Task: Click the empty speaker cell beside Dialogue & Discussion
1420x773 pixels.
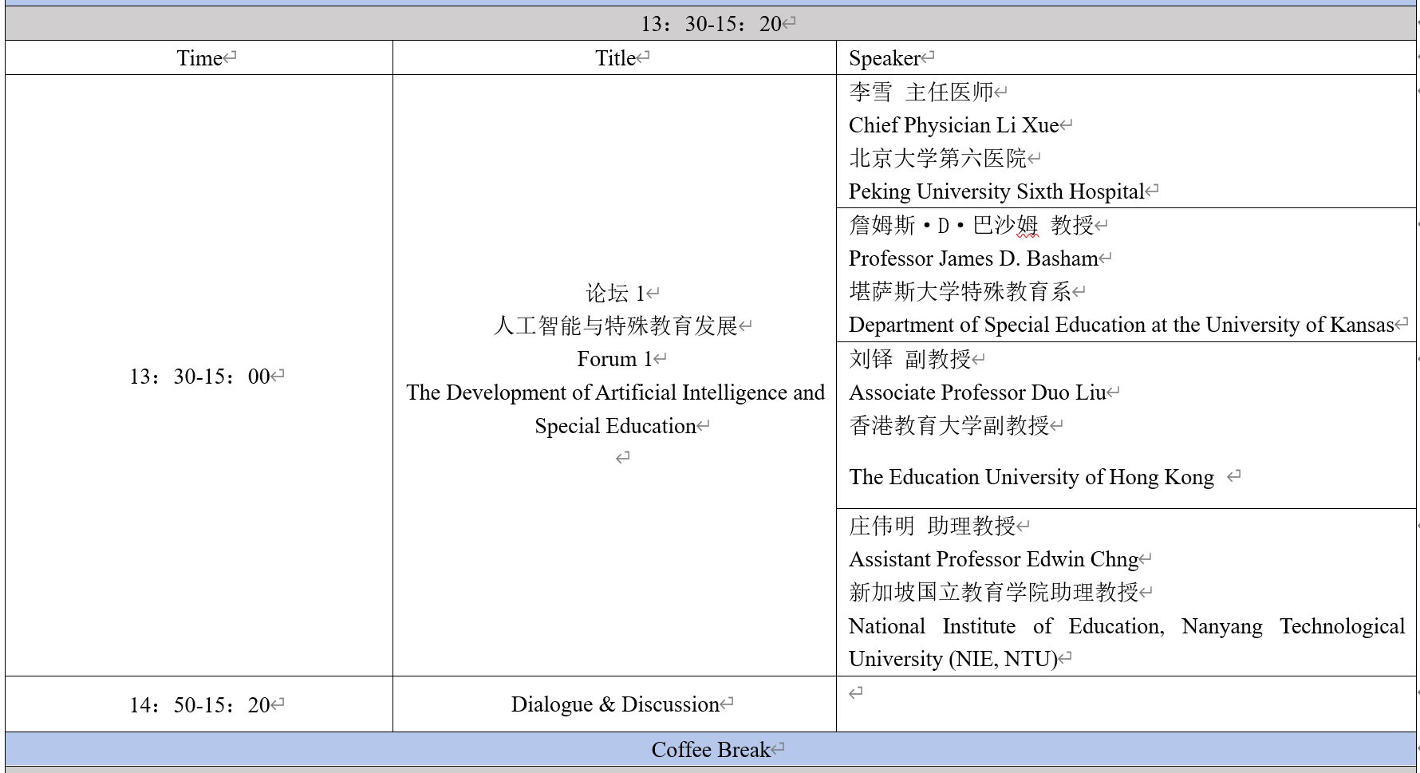Action: click(1125, 706)
